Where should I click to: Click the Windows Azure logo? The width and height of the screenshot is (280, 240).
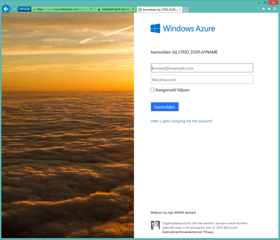tap(183, 29)
